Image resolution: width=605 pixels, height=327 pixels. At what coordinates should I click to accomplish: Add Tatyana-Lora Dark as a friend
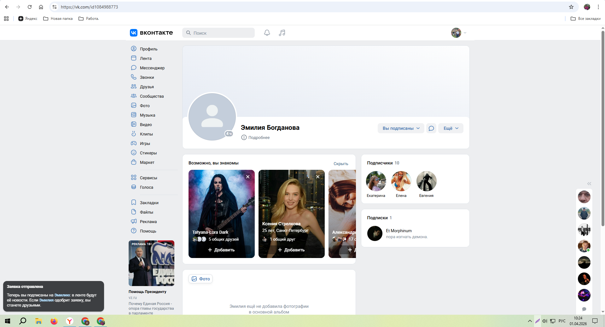[x=221, y=250]
